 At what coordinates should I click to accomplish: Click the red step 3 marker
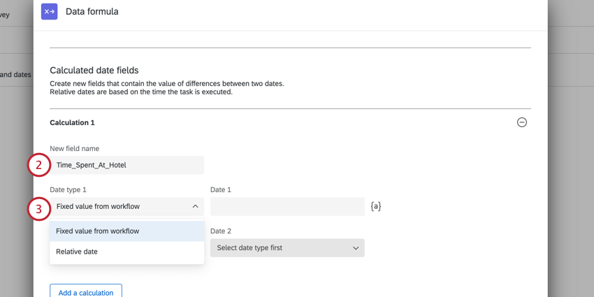pyautogui.click(x=39, y=208)
